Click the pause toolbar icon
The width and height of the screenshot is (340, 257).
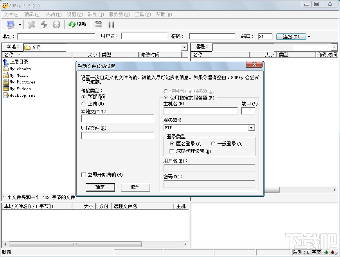point(111,25)
